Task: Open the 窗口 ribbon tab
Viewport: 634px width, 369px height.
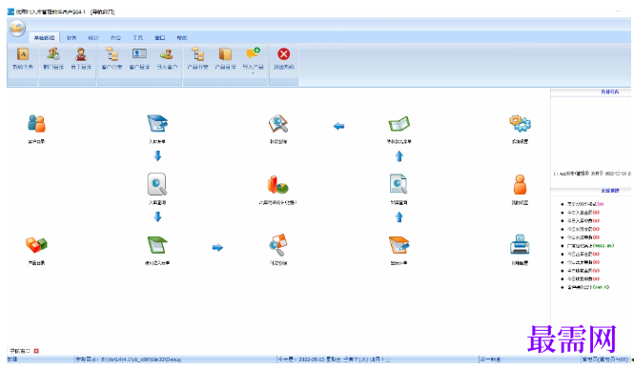Action: 160,37
